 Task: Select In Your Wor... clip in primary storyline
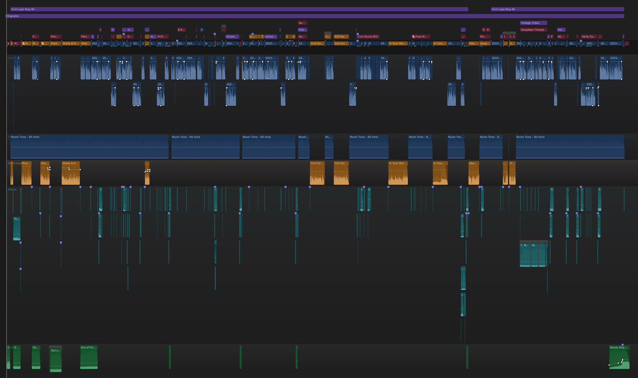(398, 43)
